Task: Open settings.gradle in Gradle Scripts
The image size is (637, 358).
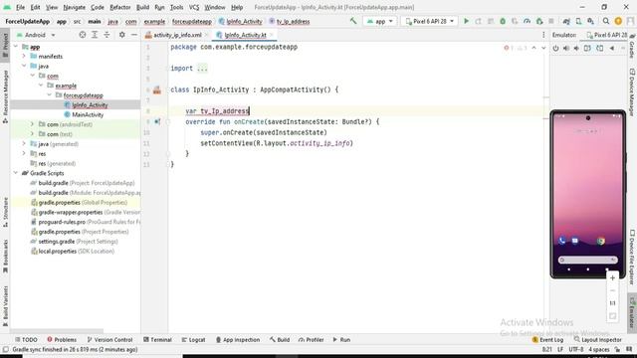Action: click(x=74, y=242)
